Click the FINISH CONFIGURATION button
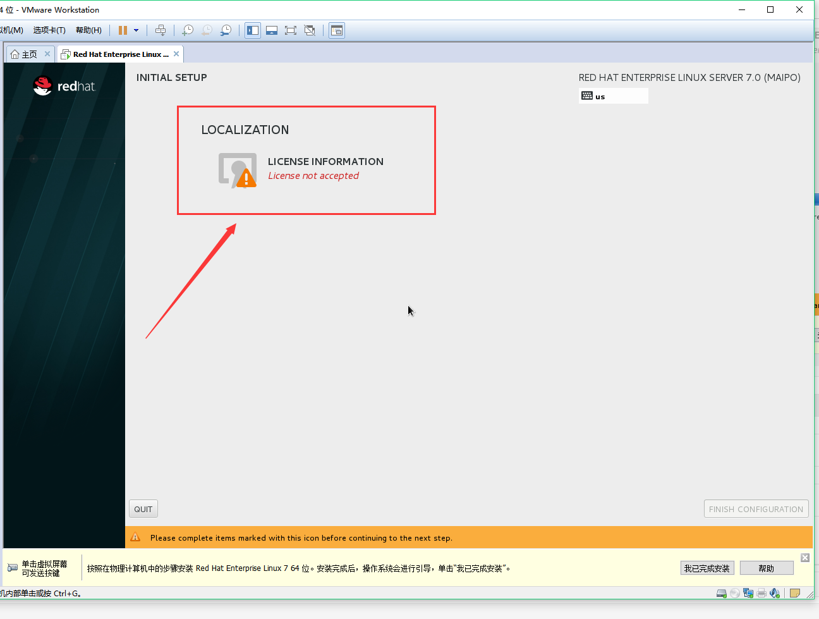Screen dimensions: 819x619 click(x=756, y=509)
